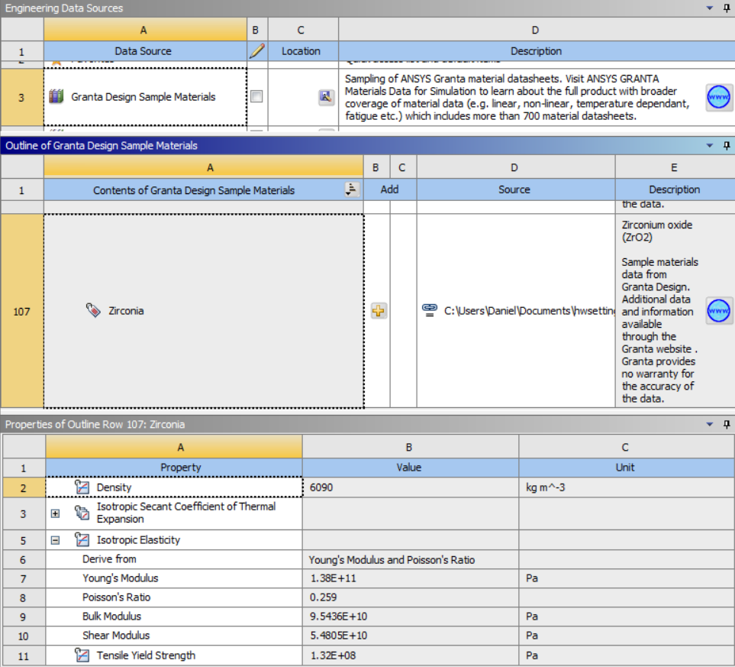Click the Granta Design Sample Materials library icon
The height and width of the screenshot is (667, 735).
coord(56,97)
